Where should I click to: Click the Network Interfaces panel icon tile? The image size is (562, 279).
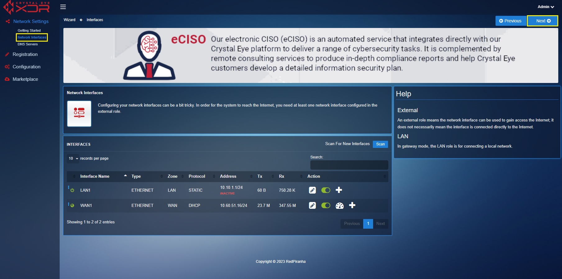point(79,113)
